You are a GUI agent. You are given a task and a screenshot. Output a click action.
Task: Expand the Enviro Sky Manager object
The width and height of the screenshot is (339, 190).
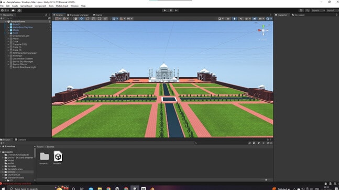click(x=8, y=62)
